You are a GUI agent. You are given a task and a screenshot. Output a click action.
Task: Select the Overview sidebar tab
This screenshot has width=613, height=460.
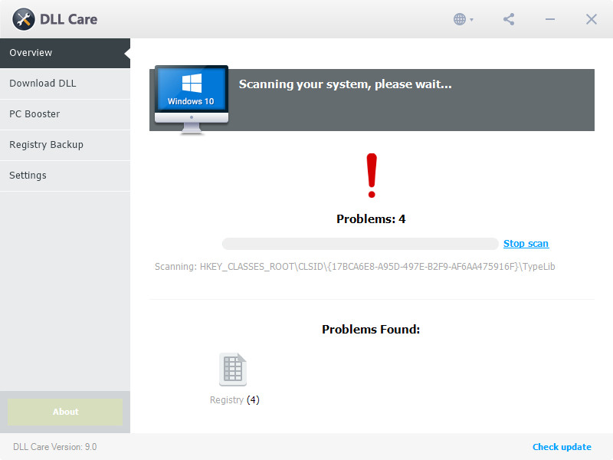click(x=65, y=53)
